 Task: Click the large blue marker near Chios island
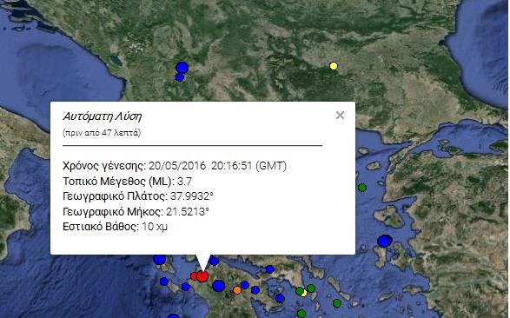coord(384,242)
